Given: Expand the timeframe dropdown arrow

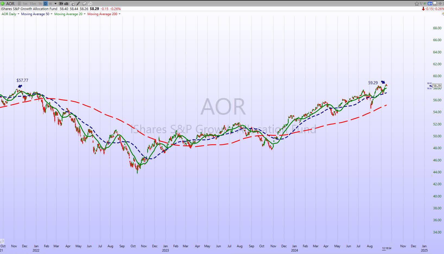Looking at the screenshot, I should (55, 4).
